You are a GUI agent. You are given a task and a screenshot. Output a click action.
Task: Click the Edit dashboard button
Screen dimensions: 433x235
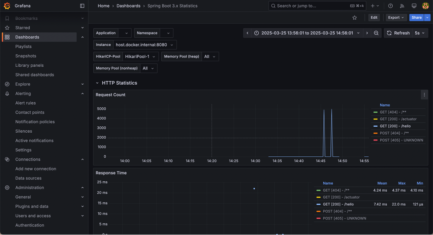[374, 18]
